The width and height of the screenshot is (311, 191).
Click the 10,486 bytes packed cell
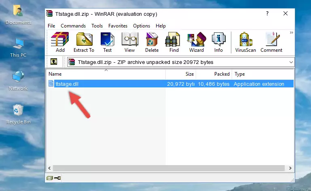pos(214,84)
